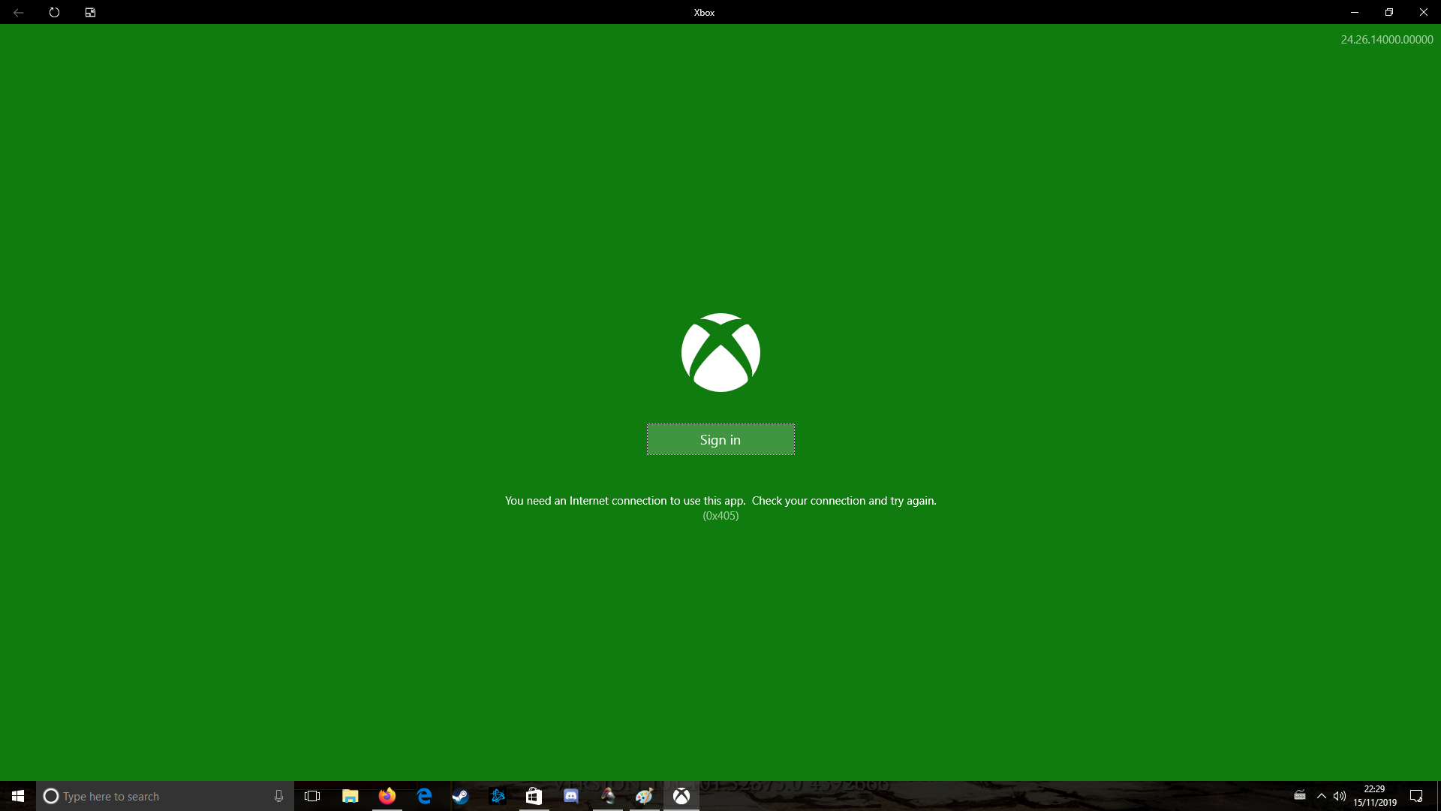The width and height of the screenshot is (1441, 811).
Task: Open Steam from the taskbar
Action: 460,796
